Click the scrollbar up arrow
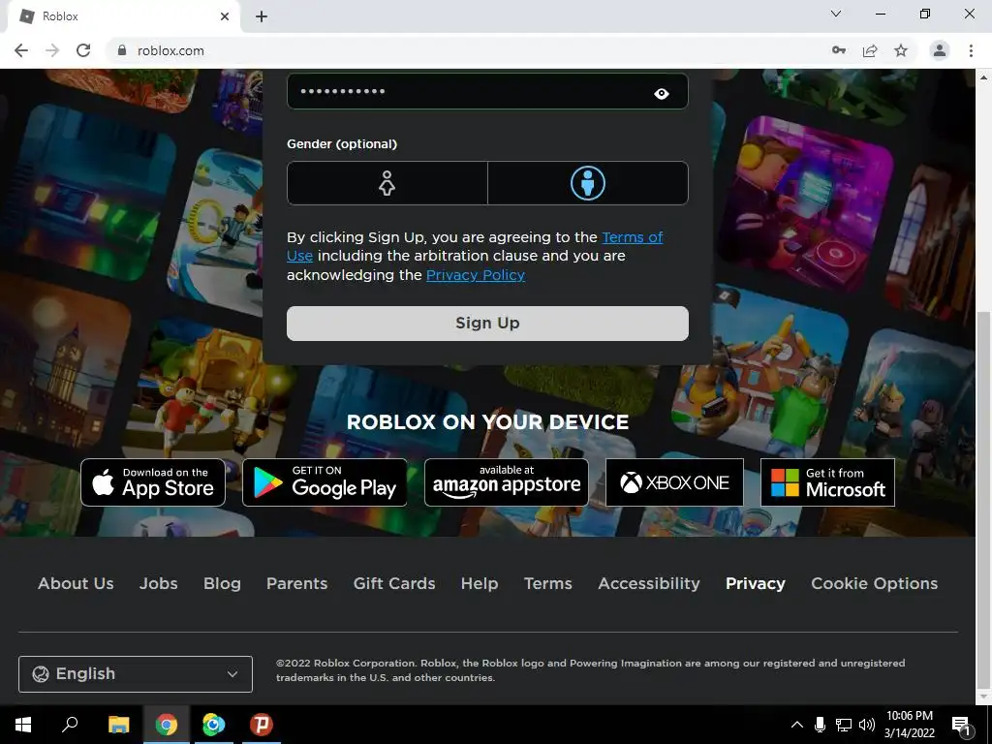 coord(983,77)
